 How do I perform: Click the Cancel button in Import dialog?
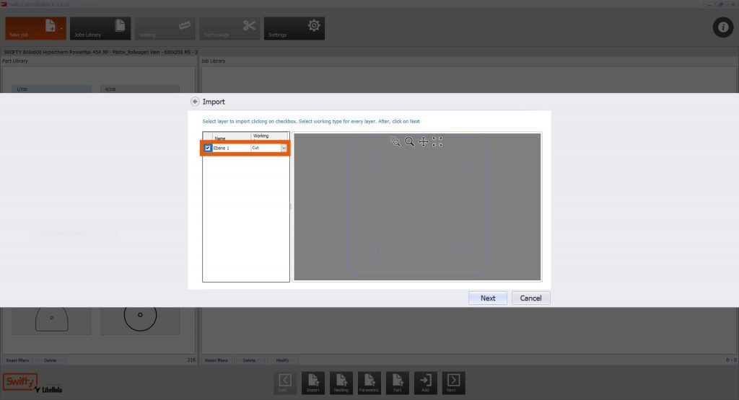coord(530,298)
